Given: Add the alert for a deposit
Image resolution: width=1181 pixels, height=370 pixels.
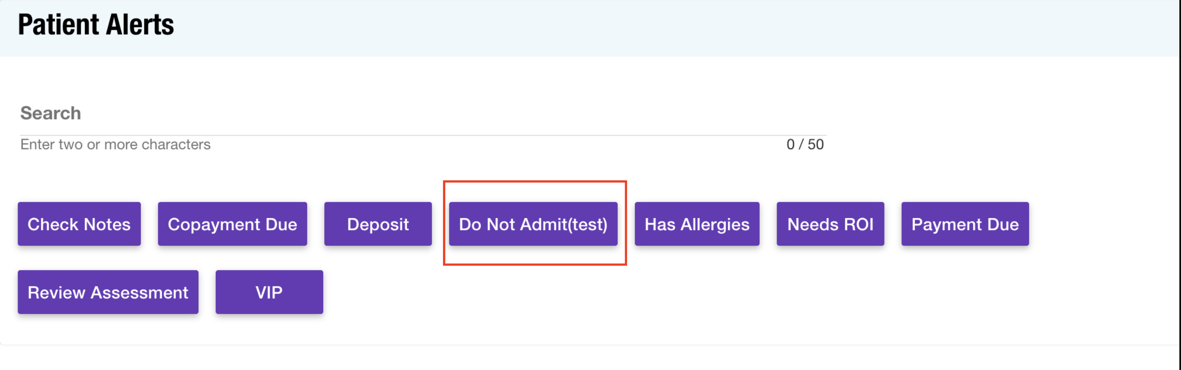Looking at the screenshot, I should pos(377,224).
